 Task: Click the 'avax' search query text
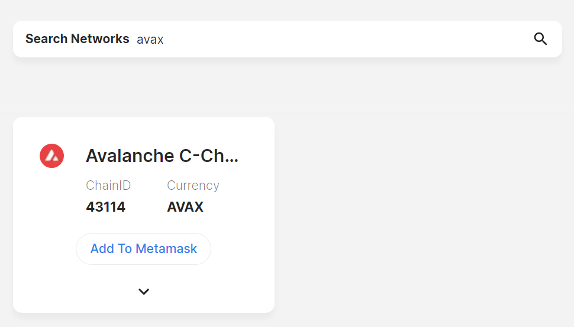click(x=150, y=40)
